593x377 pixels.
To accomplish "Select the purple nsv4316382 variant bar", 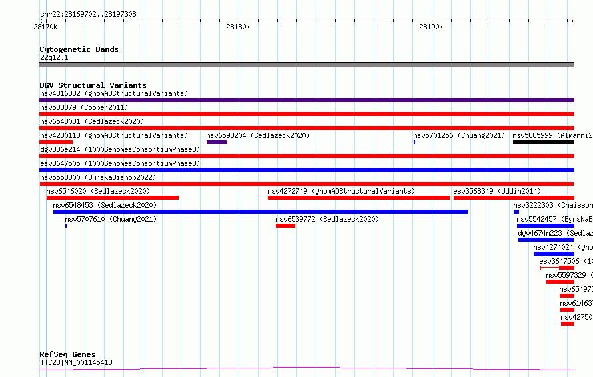I will (x=306, y=100).
